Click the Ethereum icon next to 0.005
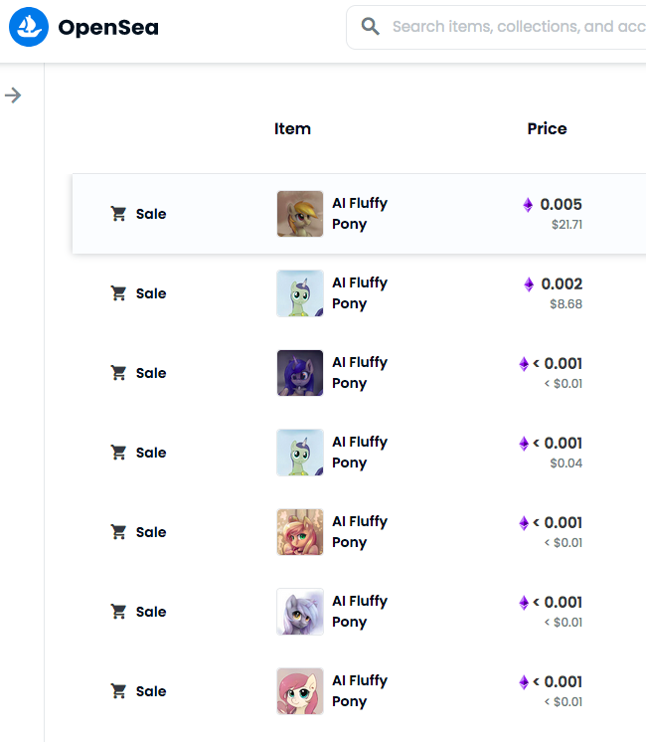This screenshot has height=742, width=646. point(528,205)
